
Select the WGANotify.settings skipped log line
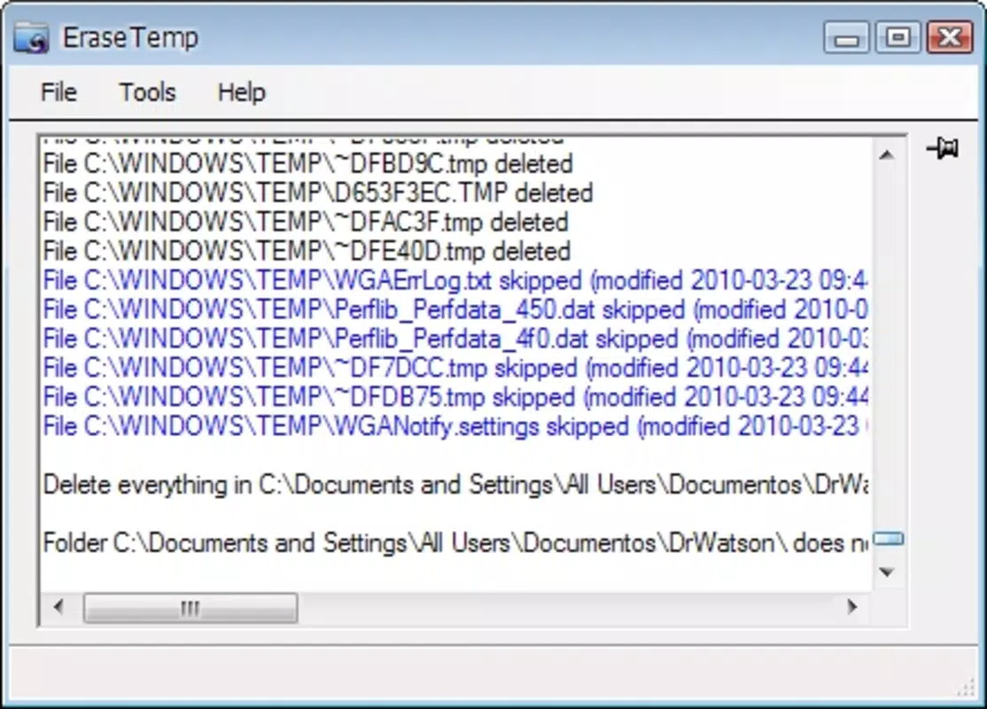point(455,426)
